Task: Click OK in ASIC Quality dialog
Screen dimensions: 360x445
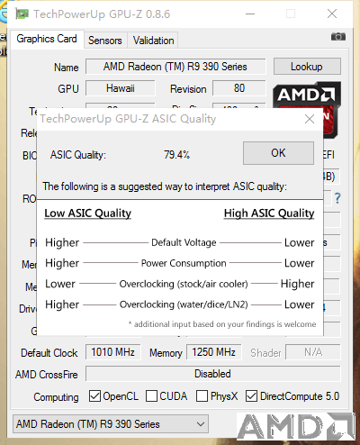Action: click(278, 153)
